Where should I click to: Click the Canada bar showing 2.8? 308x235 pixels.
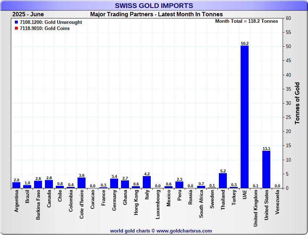coord(49,184)
